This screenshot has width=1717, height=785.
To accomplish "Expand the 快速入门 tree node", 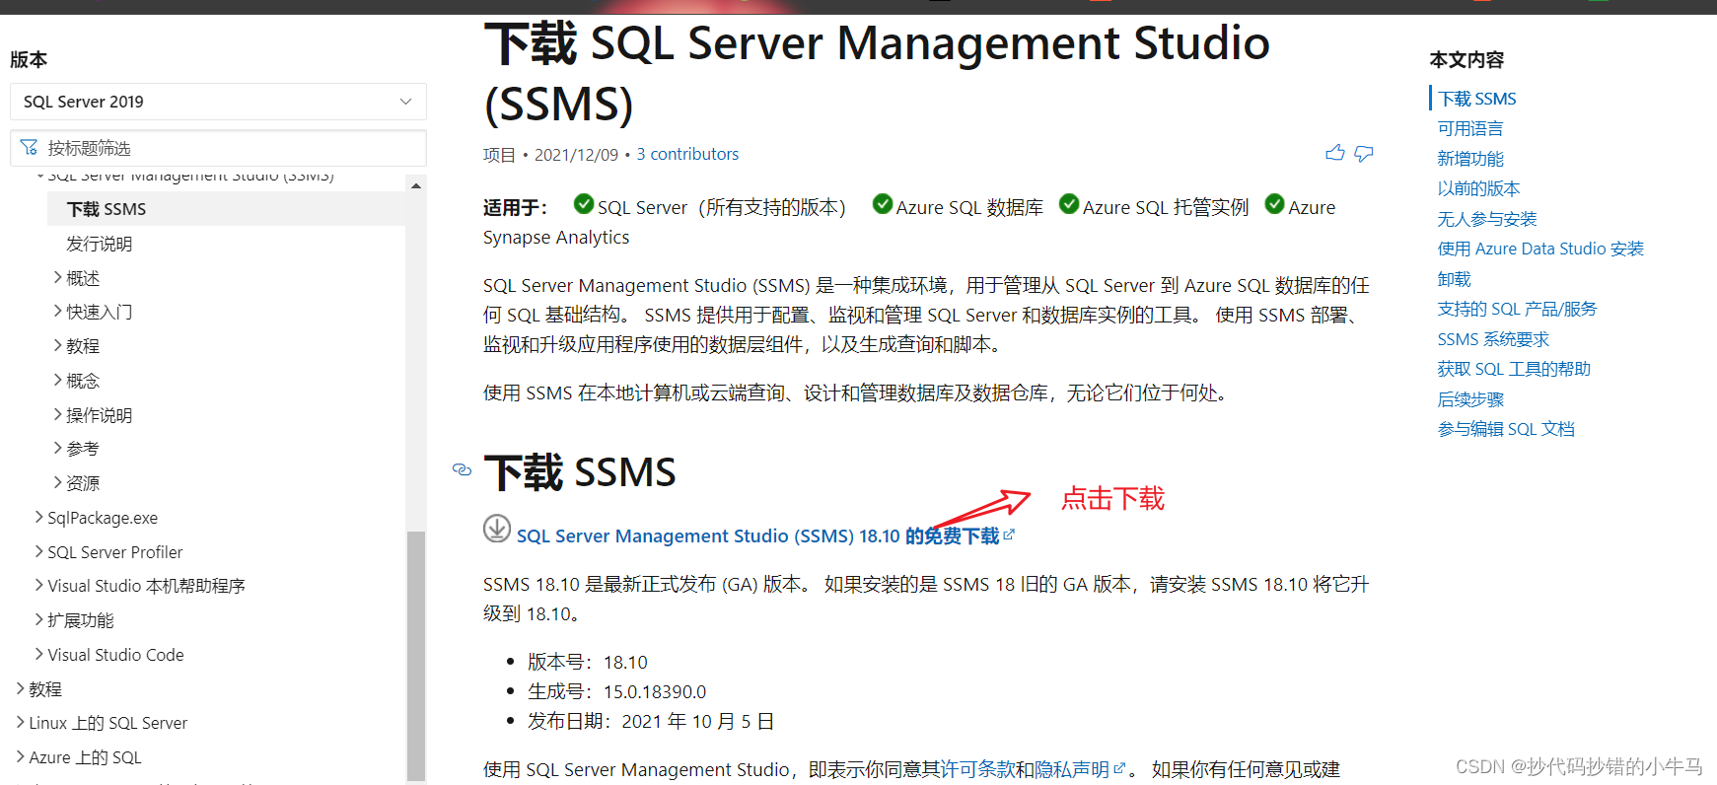I will pyautogui.click(x=57, y=311).
